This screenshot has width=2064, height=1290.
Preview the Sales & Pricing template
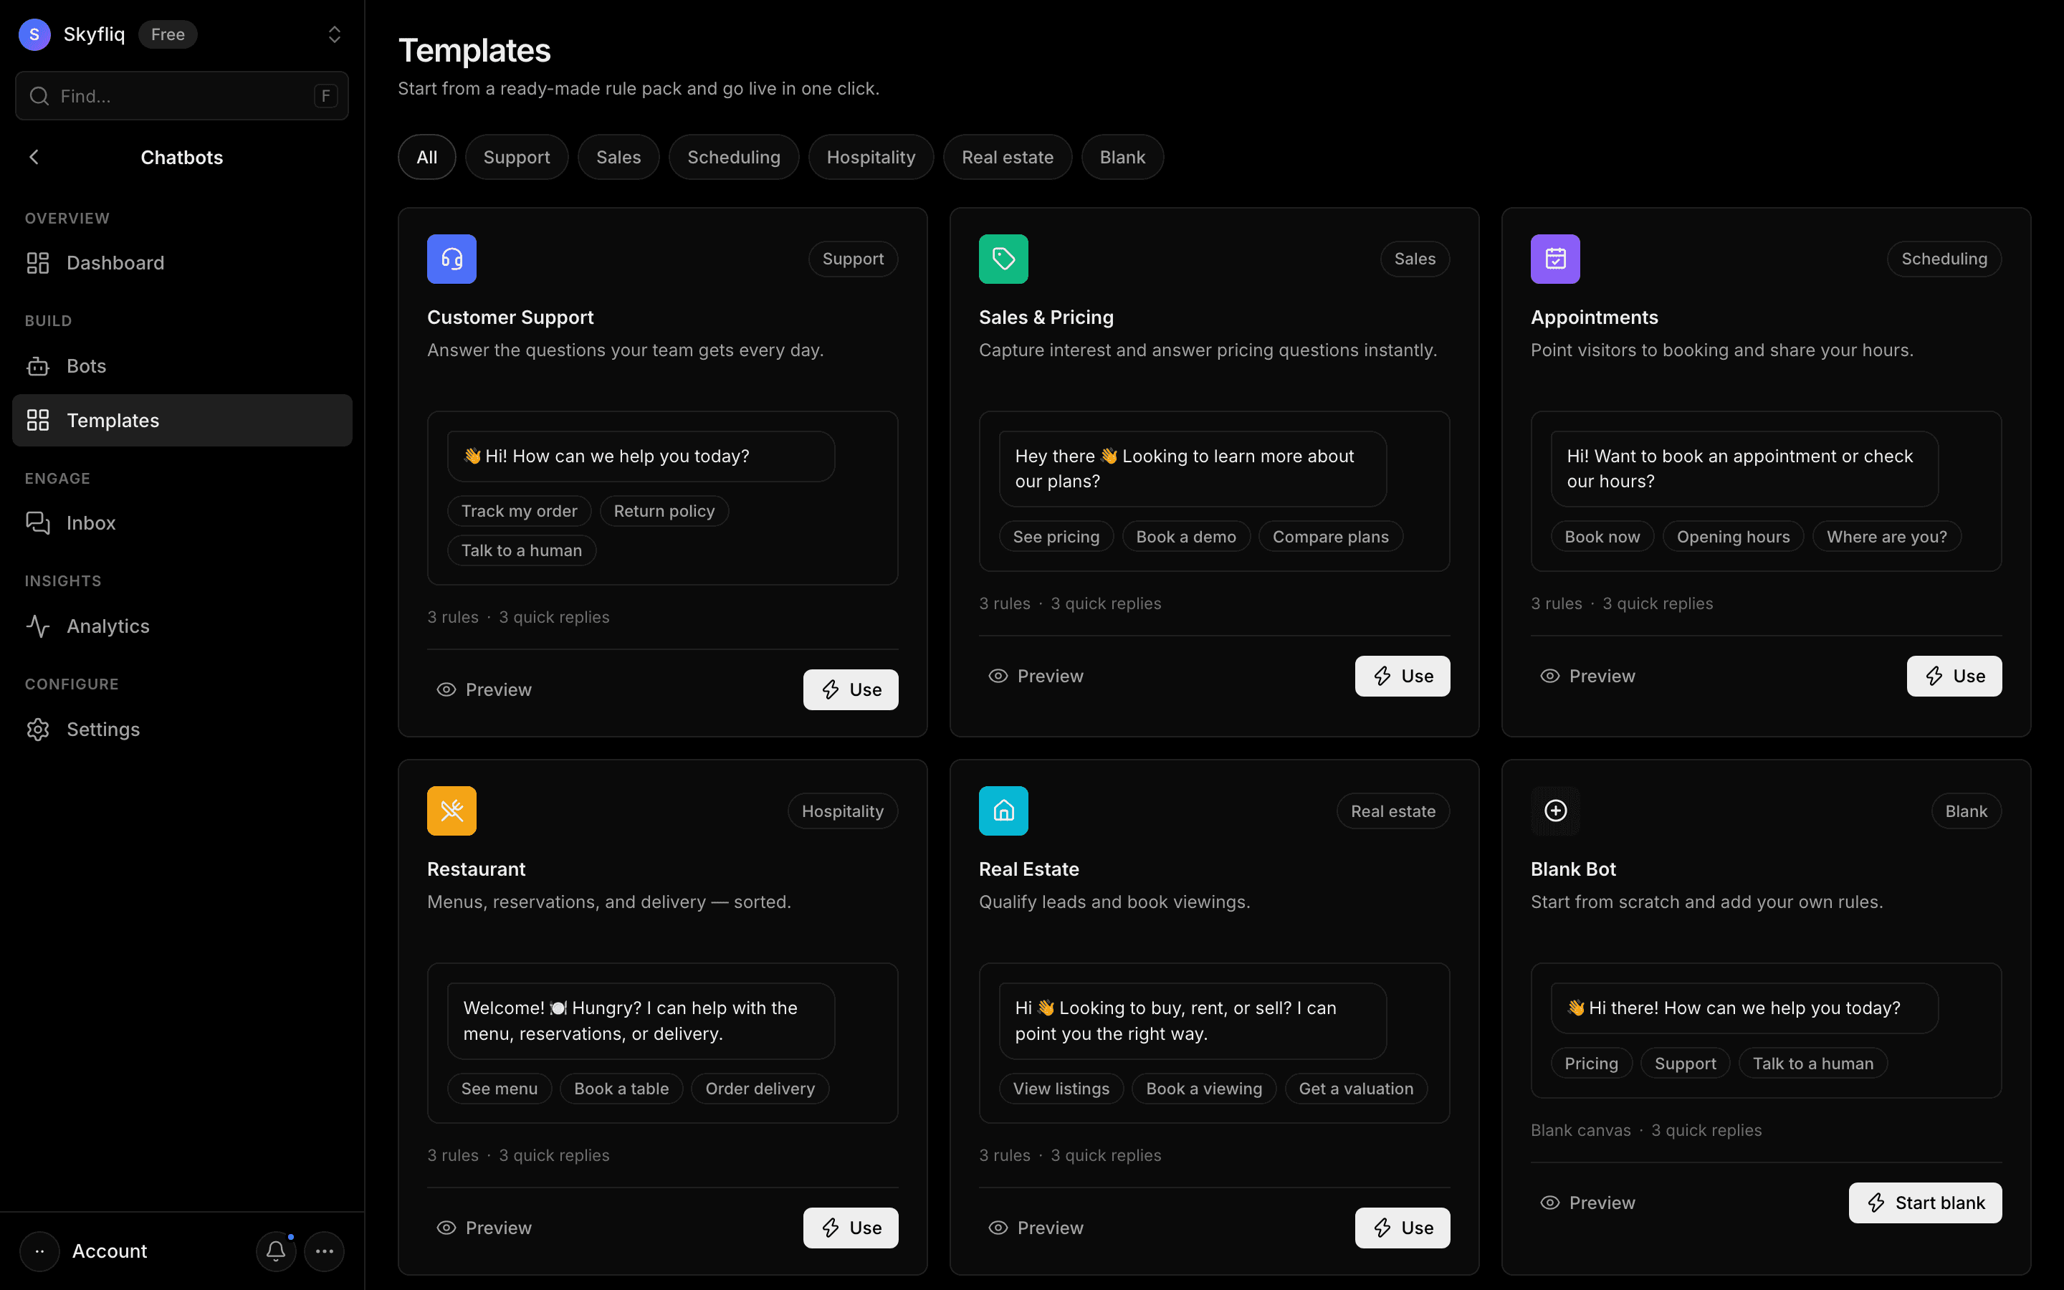tap(1036, 676)
